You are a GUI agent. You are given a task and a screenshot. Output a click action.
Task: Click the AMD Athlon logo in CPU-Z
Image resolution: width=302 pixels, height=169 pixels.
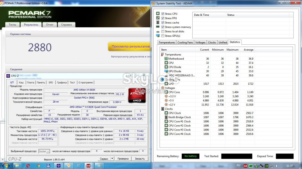137,95
